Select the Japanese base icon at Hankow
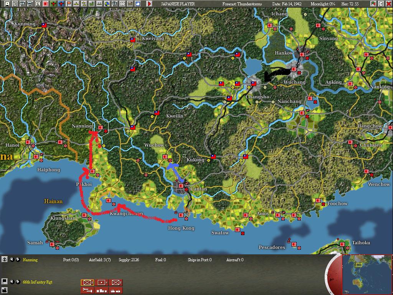This screenshot has width=393, height=295. [x=302, y=54]
